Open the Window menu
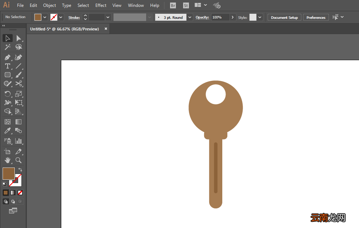 136,5
